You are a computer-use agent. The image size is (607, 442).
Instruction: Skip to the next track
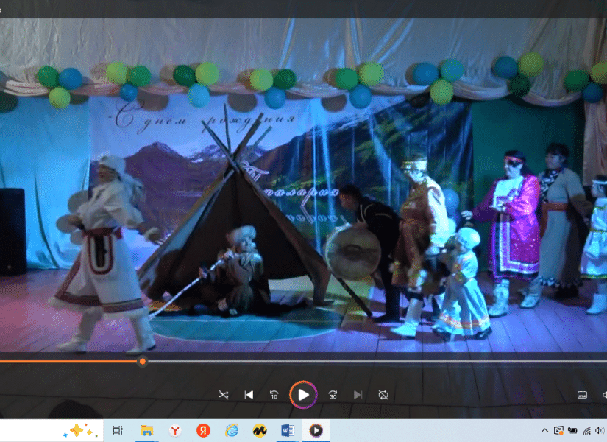point(358,395)
